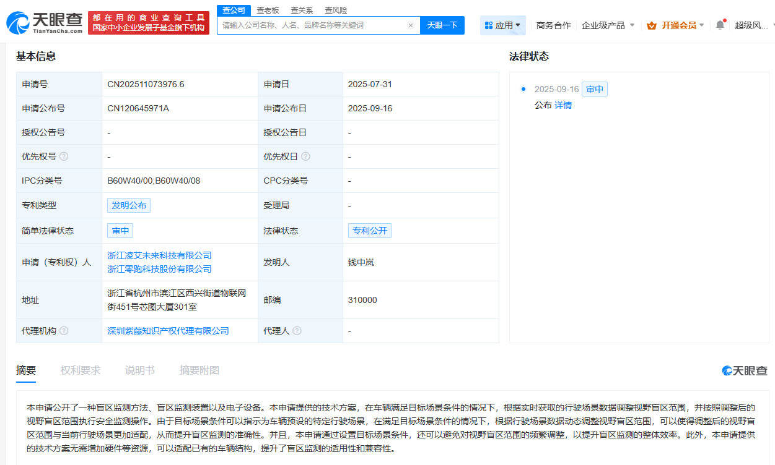Clear the search box with the X icon
This screenshot has width=775, height=465.
tap(410, 25)
